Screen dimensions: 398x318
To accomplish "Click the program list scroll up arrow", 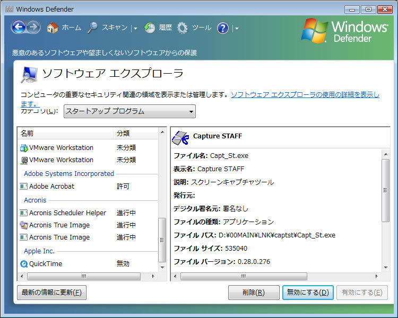I will tap(162, 132).
